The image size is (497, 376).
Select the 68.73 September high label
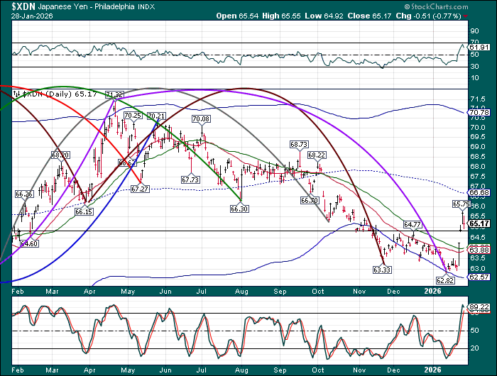tap(299, 144)
